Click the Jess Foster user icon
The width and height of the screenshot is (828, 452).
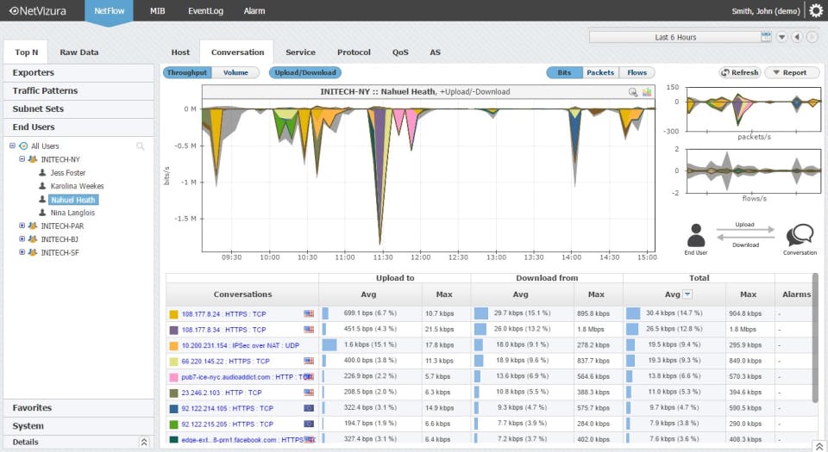(x=43, y=172)
